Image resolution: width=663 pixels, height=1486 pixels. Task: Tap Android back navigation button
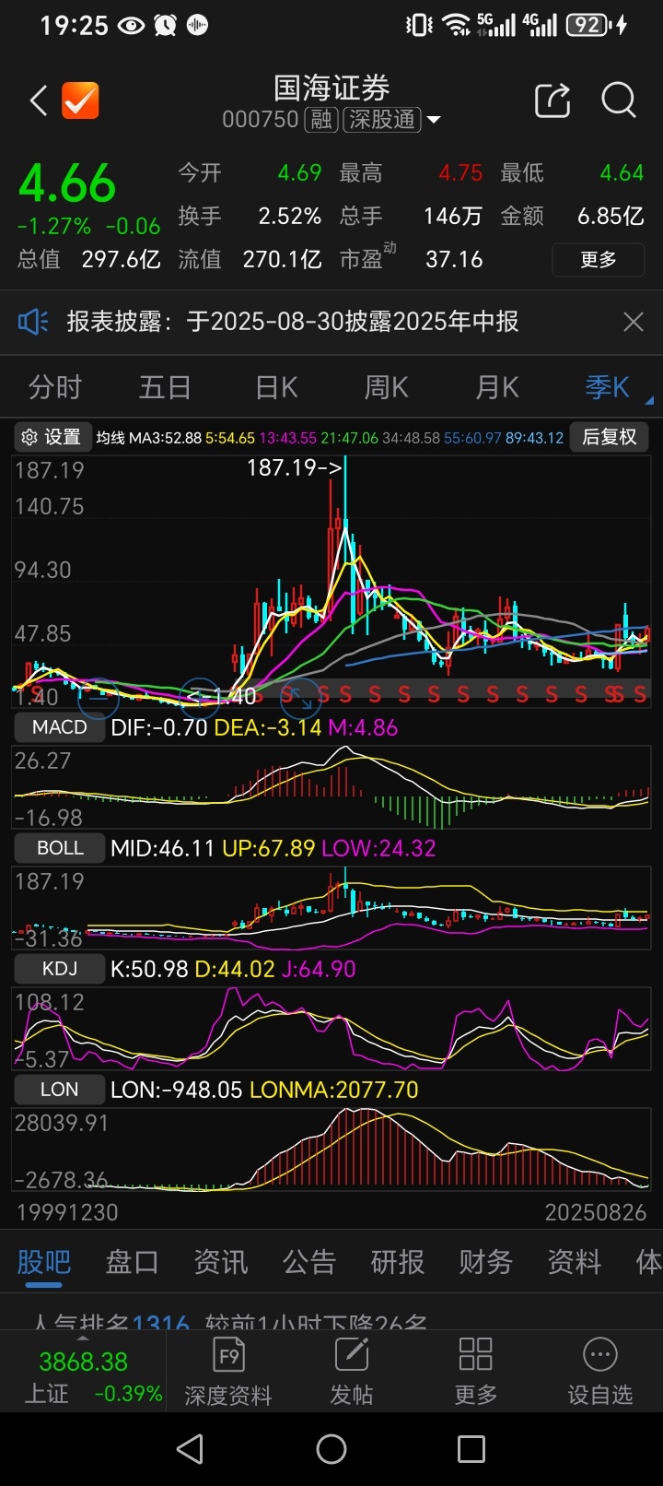(191, 1449)
